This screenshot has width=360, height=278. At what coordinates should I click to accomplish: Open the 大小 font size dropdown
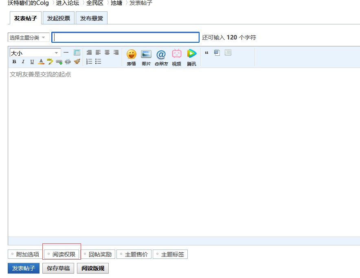coord(35,53)
